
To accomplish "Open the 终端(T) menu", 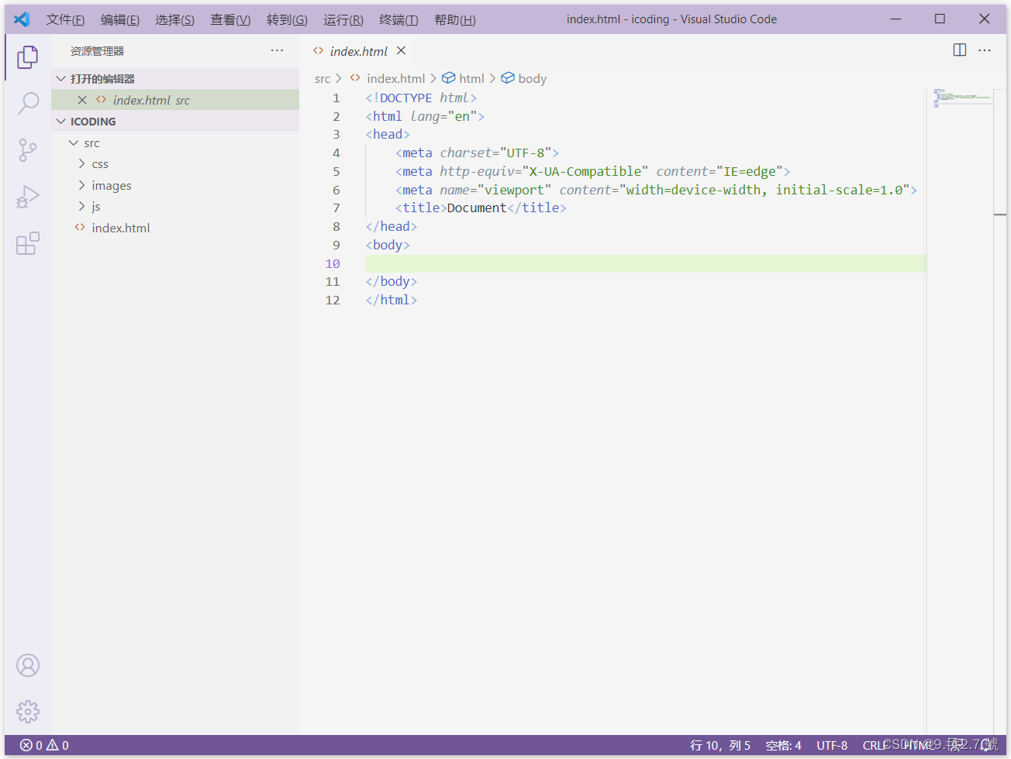I will (399, 19).
